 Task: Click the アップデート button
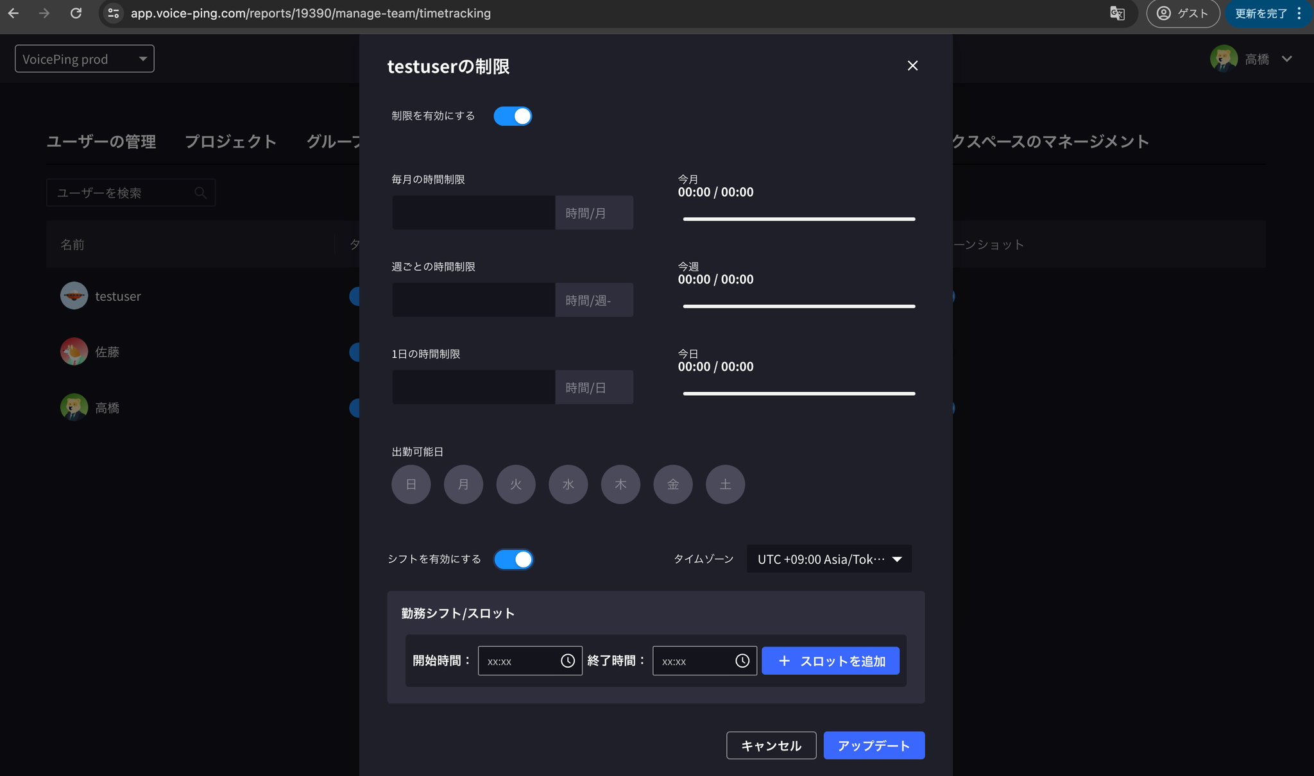pos(874,745)
